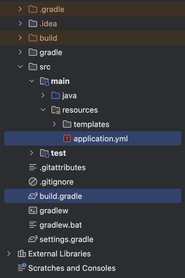Click the blue java source folder icon
The width and height of the screenshot is (185, 278).
pyautogui.click(x=56, y=96)
